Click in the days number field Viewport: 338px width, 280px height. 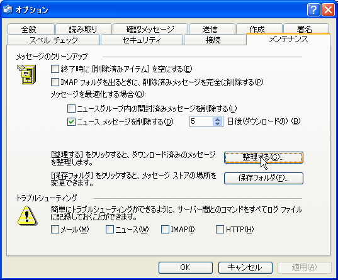(201, 121)
